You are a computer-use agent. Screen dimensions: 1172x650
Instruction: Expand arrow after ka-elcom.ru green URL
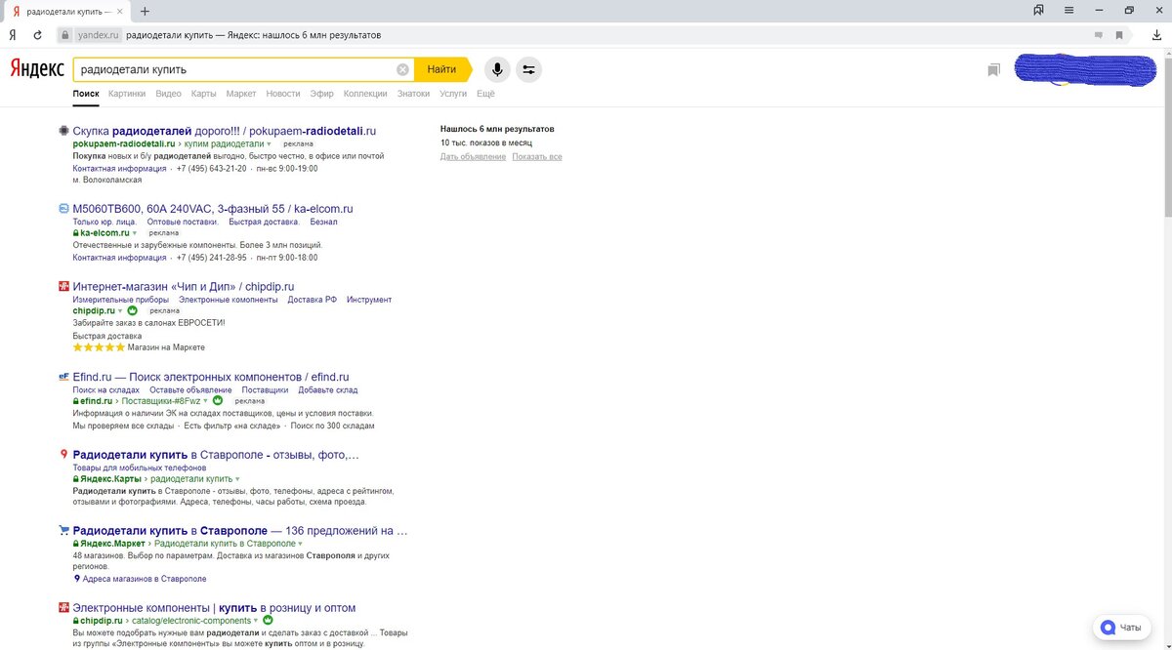point(135,233)
